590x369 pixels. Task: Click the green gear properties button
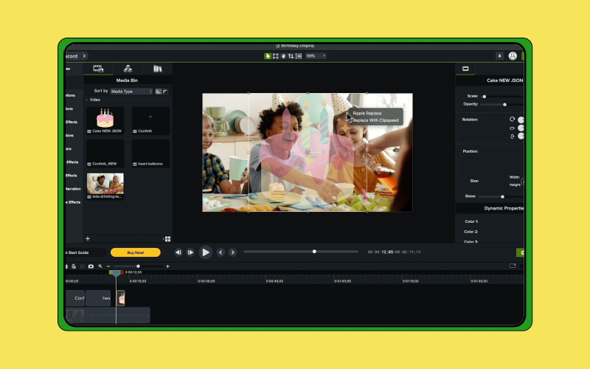521,252
